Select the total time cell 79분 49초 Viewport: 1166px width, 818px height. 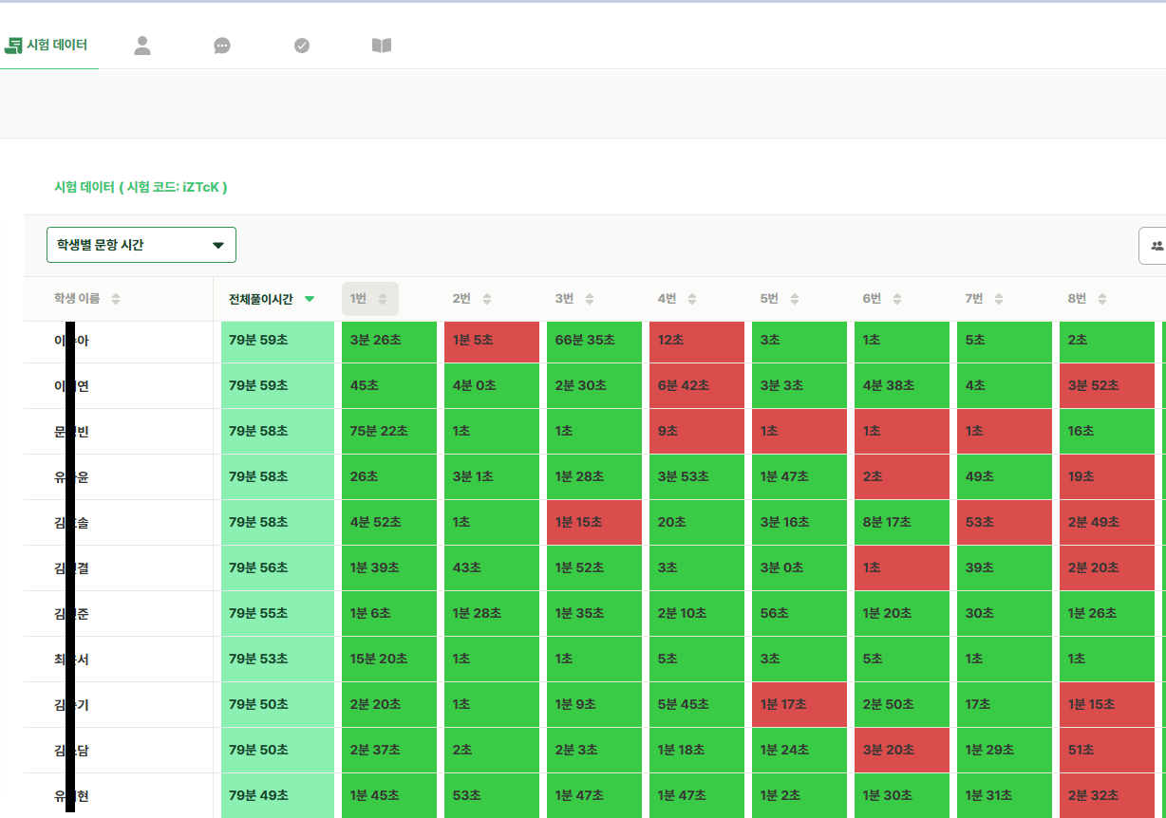pyautogui.click(x=277, y=795)
